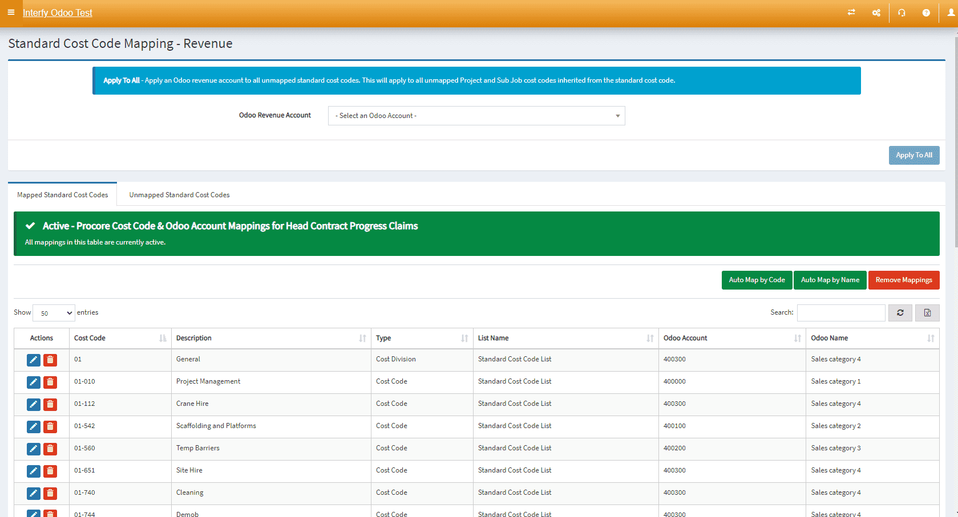958x517 pixels.
Task: Open the settings gears icon
Action: point(876,13)
